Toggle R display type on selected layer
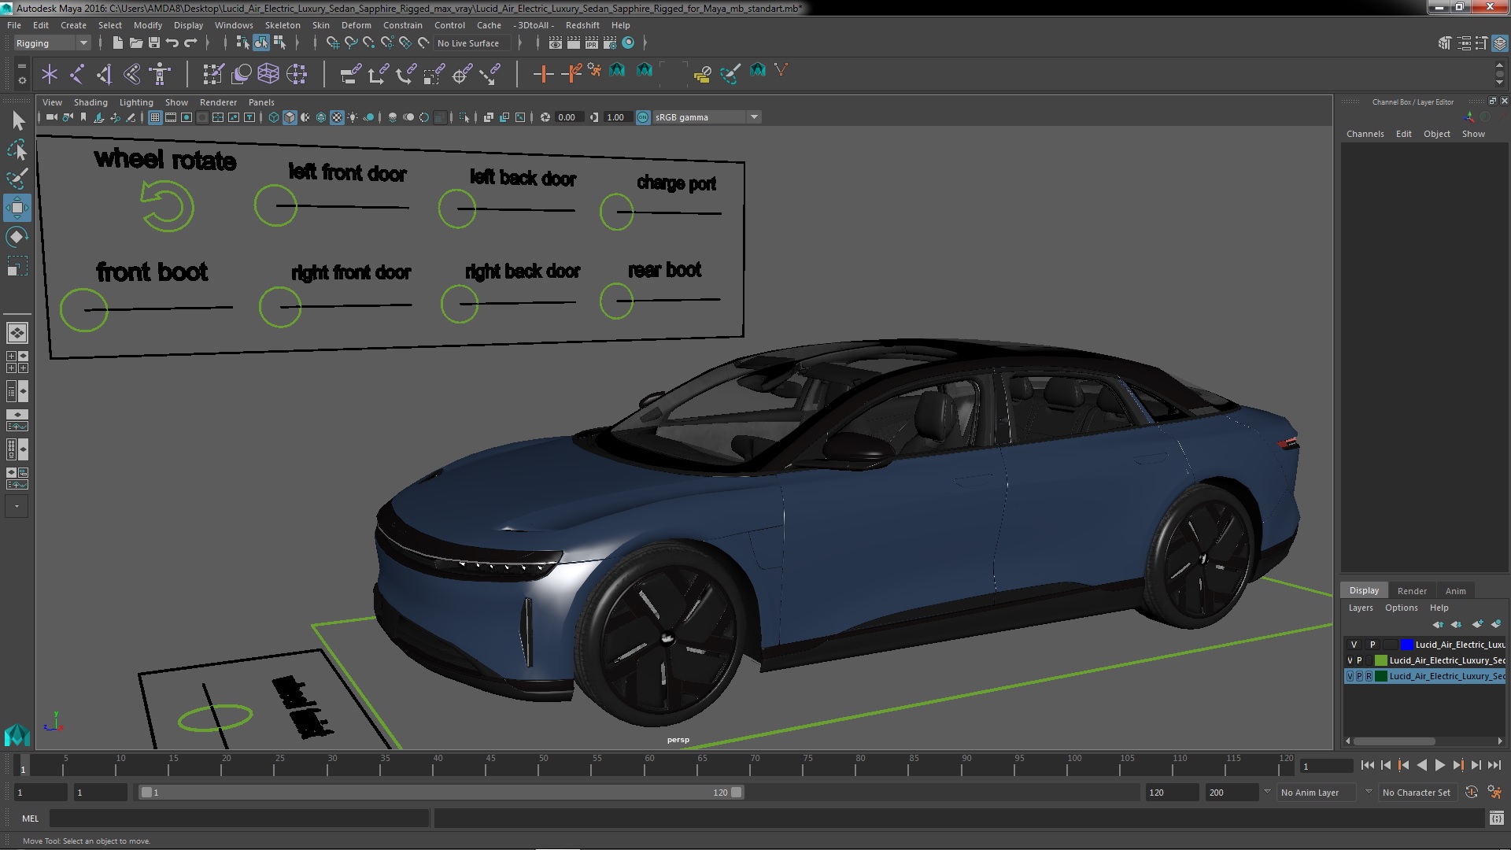 pyautogui.click(x=1369, y=676)
